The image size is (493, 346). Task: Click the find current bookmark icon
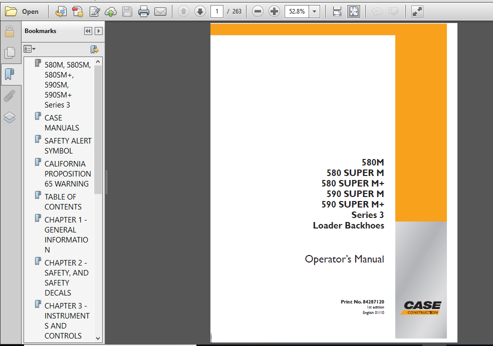click(94, 49)
